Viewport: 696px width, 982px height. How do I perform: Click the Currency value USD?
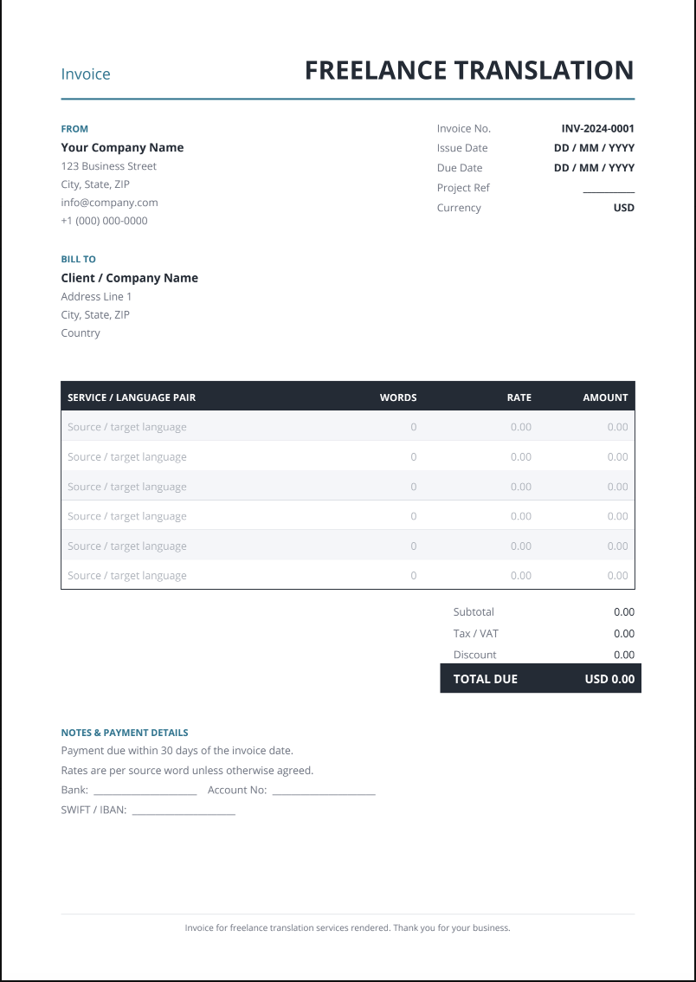point(623,207)
